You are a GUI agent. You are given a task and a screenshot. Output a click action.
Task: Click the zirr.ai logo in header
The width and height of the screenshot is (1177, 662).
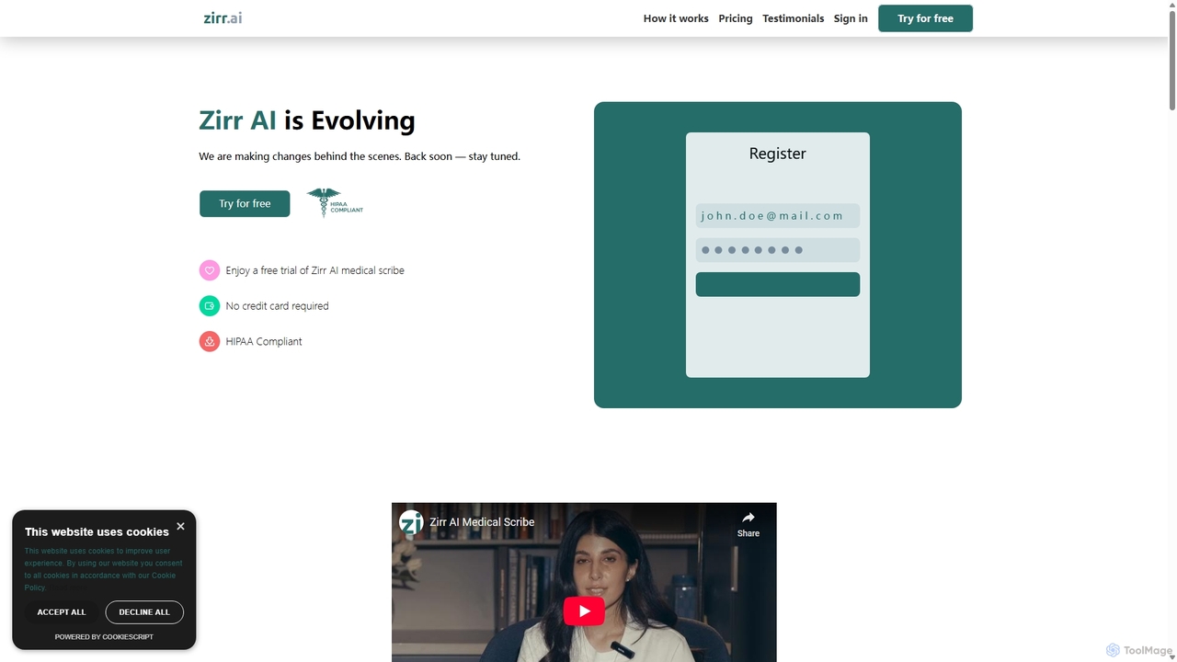pyautogui.click(x=223, y=18)
